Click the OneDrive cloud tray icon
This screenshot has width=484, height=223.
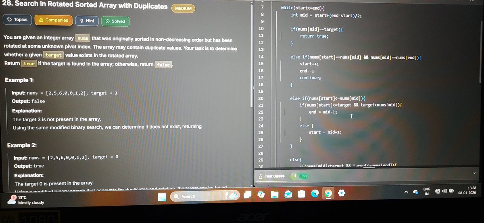click(415, 192)
